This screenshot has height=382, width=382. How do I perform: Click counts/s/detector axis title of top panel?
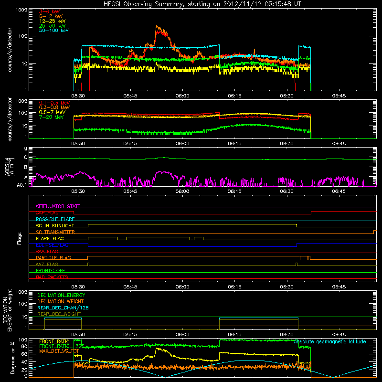coord(10,50)
